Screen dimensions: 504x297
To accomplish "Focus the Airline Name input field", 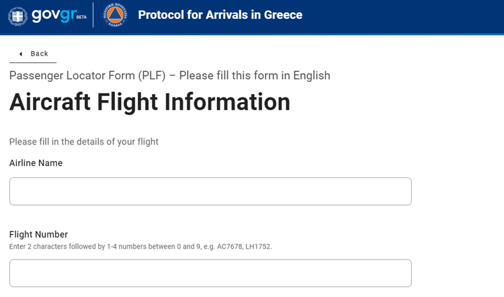I will 210,192.
